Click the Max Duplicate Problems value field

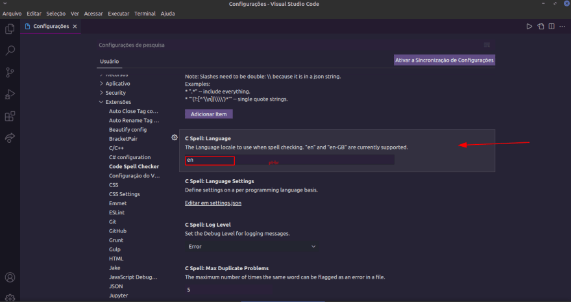(228, 290)
